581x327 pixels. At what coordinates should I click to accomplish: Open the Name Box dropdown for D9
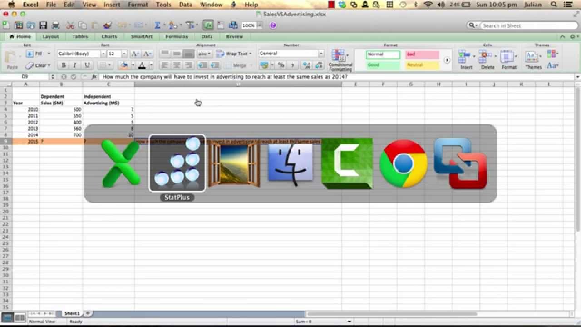[x=53, y=77]
